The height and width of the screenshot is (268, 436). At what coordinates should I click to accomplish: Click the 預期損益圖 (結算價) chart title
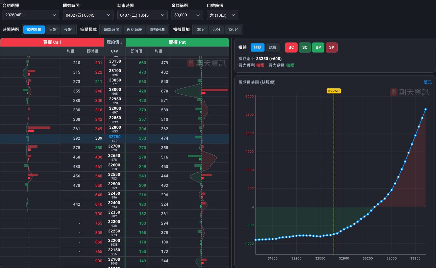257,82
